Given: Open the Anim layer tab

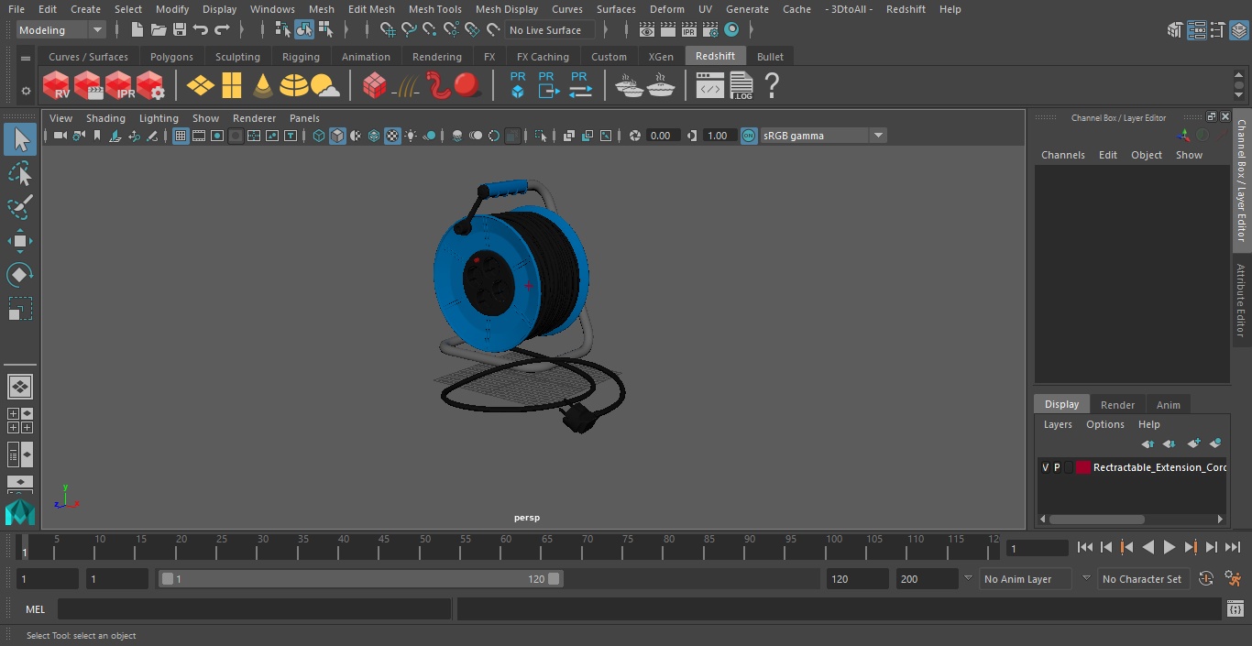Looking at the screenshot, I should pyautogui.click(x=1168, y=405).
